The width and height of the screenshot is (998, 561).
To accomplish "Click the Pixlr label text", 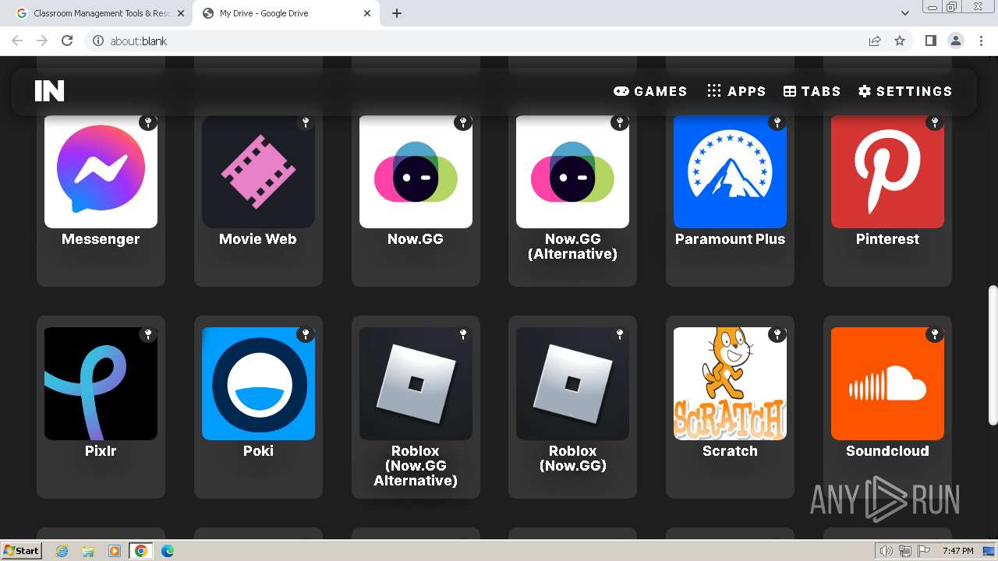I will 101,451.
